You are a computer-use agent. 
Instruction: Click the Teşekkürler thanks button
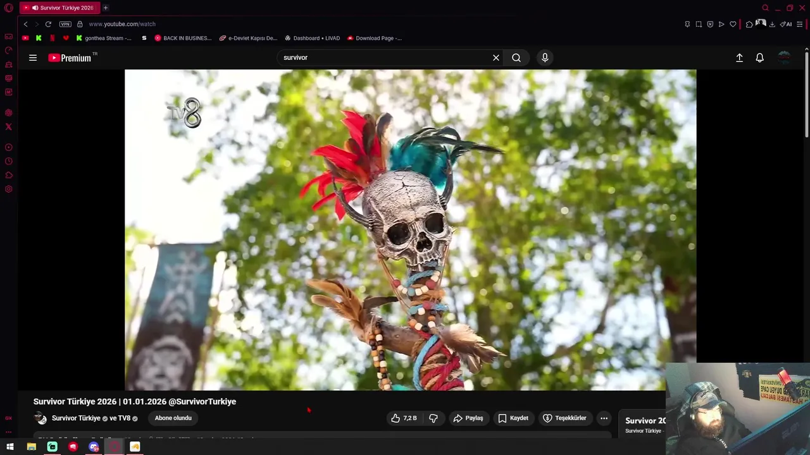click(564, 418)
